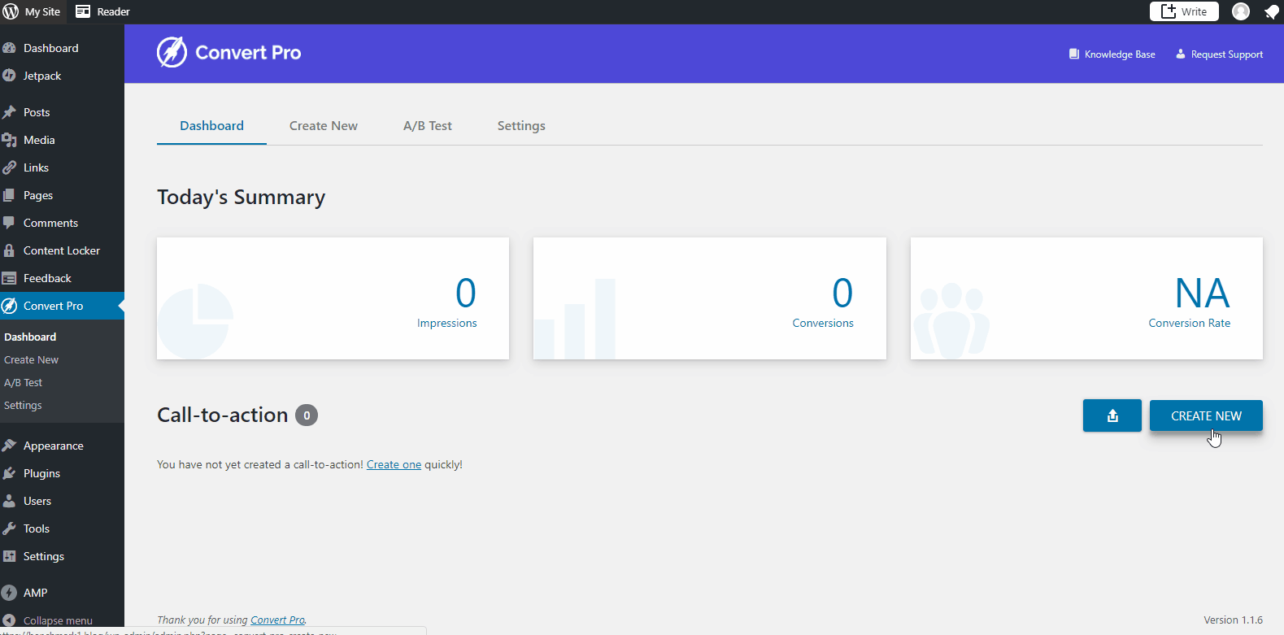The height and width of the screenshot is (635, 1284).
Task: Open the Comments menu label
Action: 50,223
